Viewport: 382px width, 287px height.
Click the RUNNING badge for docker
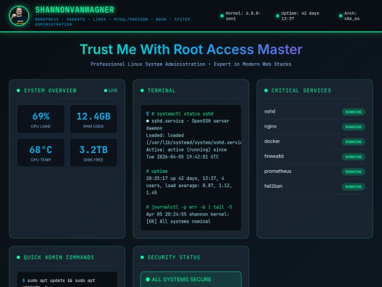click(x=353, y=142)
